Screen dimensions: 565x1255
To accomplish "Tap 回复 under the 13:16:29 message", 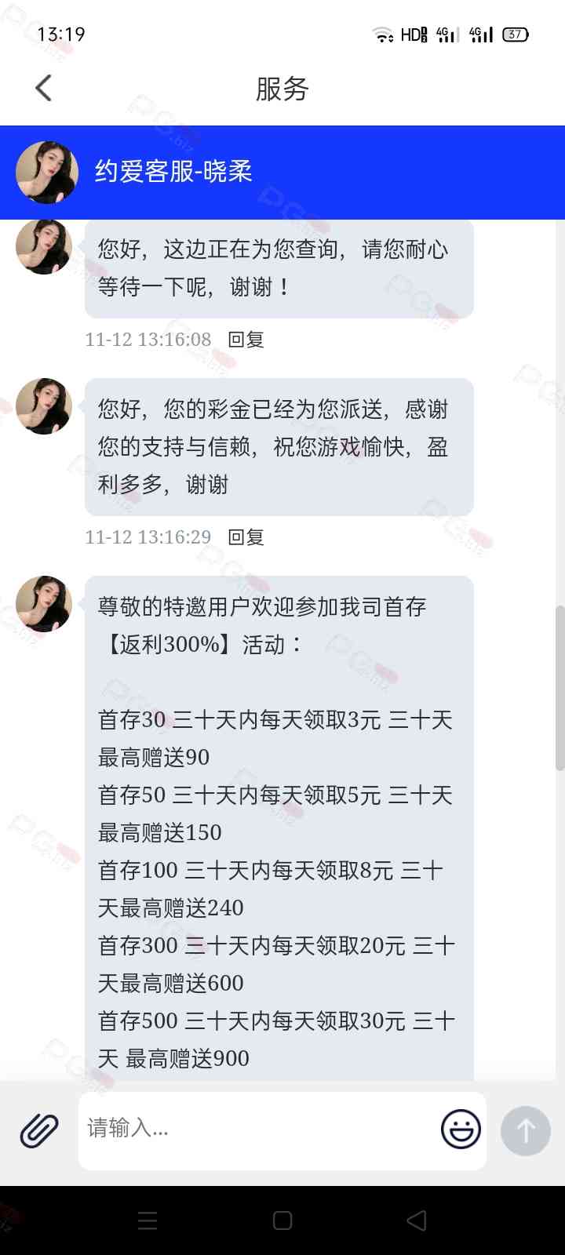I will click(246, 537).
